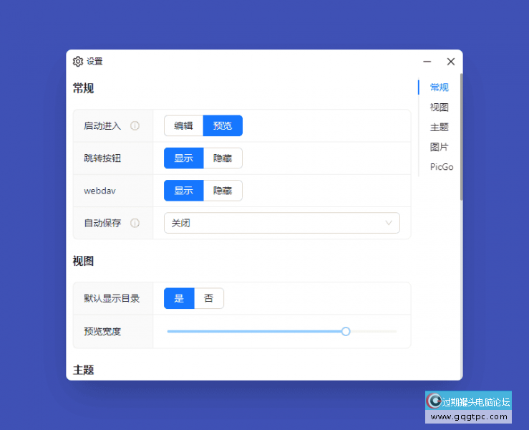Click info icon next to 启动进入
The image size is (529, 430).
pos(135,126)
